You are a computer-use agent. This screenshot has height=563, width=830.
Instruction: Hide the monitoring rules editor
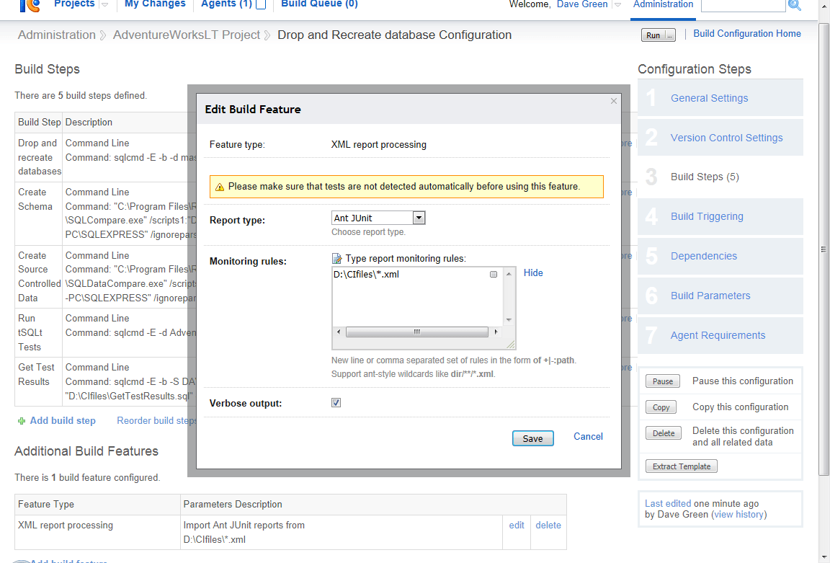point(533,272)
